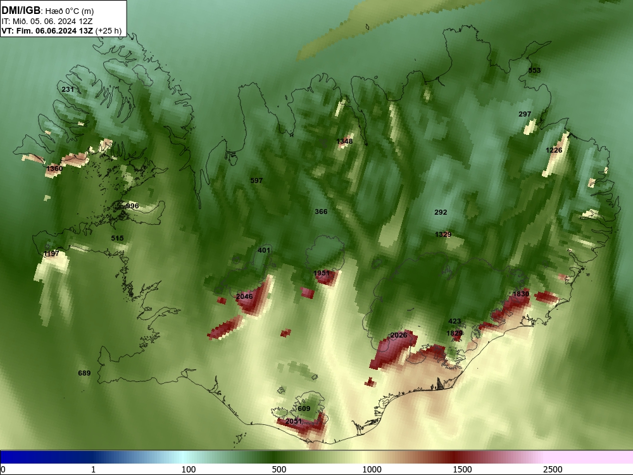Click the color scale label 1
The width and height of the screenshot is (633, 475).
click(x=93, y=469)
